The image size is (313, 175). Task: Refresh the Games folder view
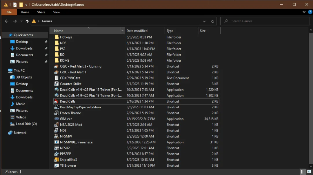(213, 21)
